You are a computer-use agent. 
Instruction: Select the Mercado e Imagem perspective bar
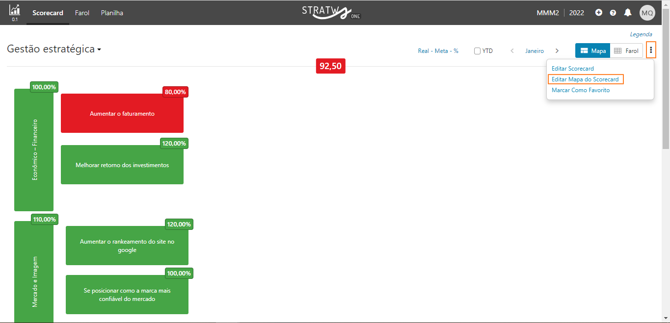(34, 272)
